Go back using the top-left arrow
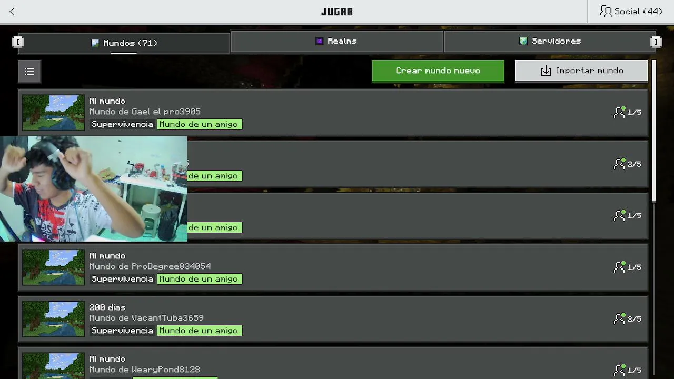Screen dimensions: 674x379 point(12,12)
